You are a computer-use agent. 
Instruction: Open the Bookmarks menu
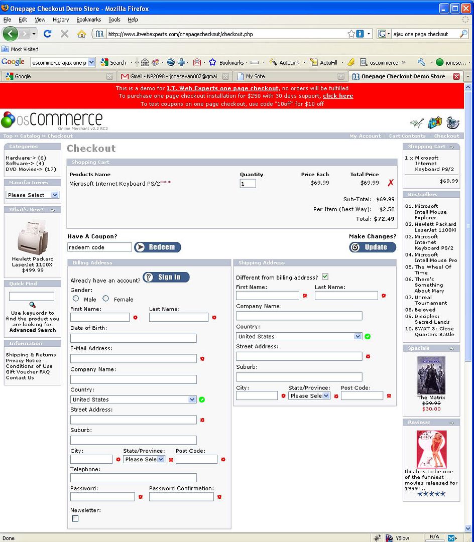pos(88,20)
